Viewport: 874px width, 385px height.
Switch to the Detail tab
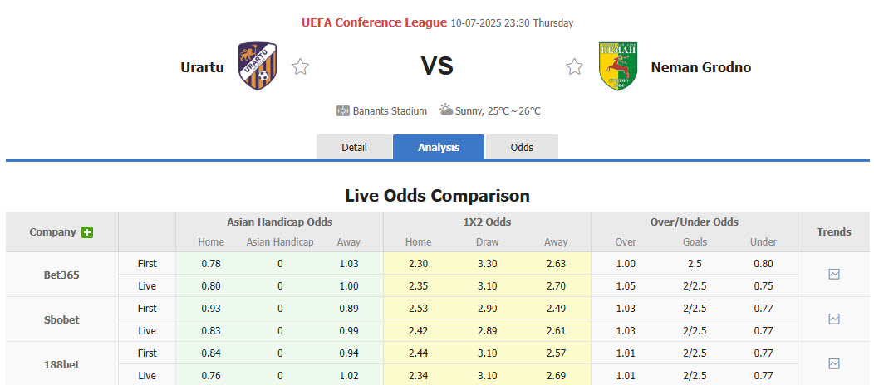pyautogui.click(x=354, y=147)
